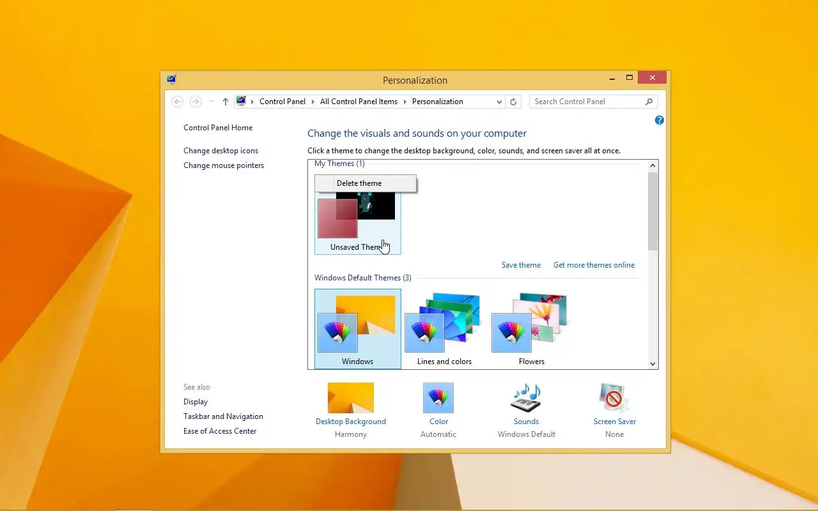Click the My Themes (1) group header
This screenshot has width=818, height=511.
pos(339,164)
